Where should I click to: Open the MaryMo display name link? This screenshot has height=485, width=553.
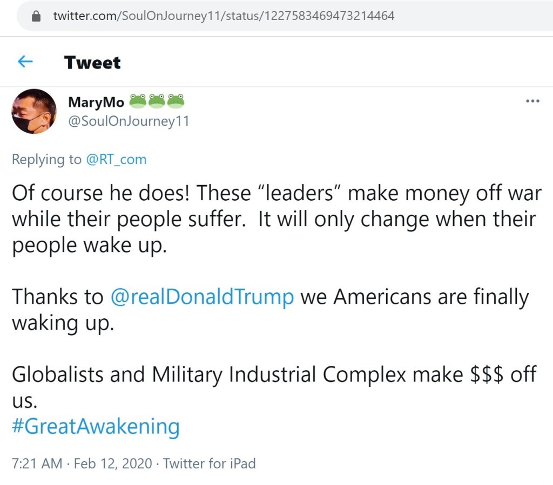click(96, 101)
